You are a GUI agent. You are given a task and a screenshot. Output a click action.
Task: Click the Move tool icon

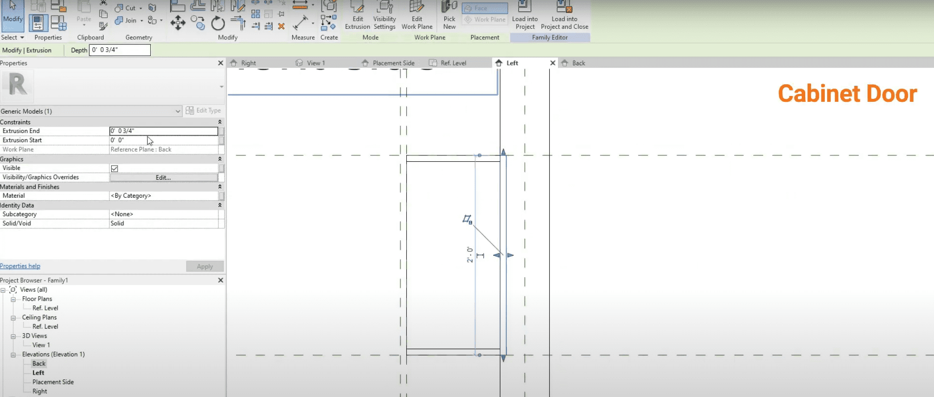pyautogui.click(x=178, y=23)
